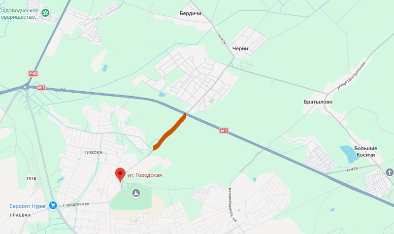Select the ул. Городская red label

(x=144, y=175)
